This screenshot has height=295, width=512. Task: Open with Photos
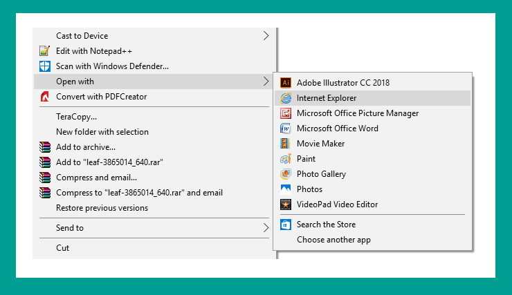click(372, 189)
